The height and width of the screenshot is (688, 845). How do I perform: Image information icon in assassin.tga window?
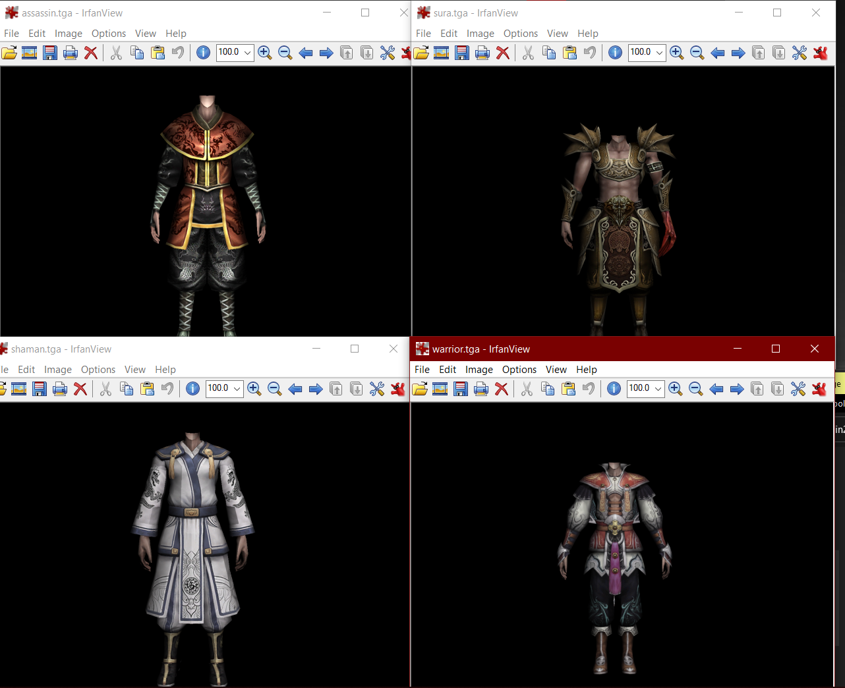point(204,53)
